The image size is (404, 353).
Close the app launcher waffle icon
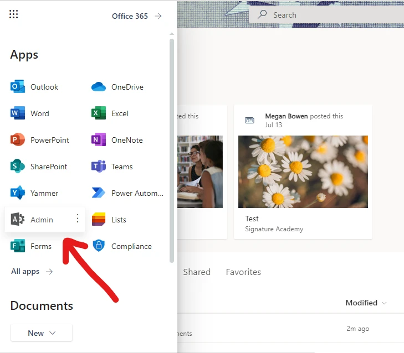[14, 14]
